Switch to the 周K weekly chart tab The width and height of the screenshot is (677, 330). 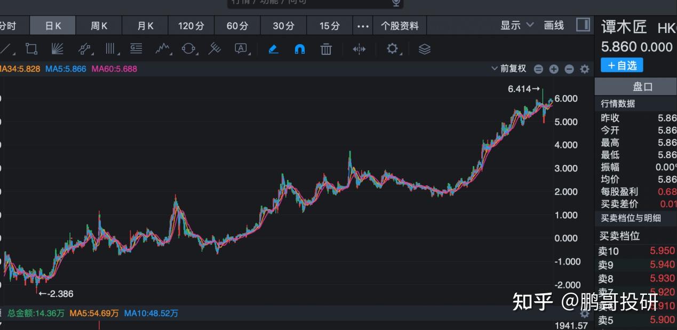tap(99, 25)
